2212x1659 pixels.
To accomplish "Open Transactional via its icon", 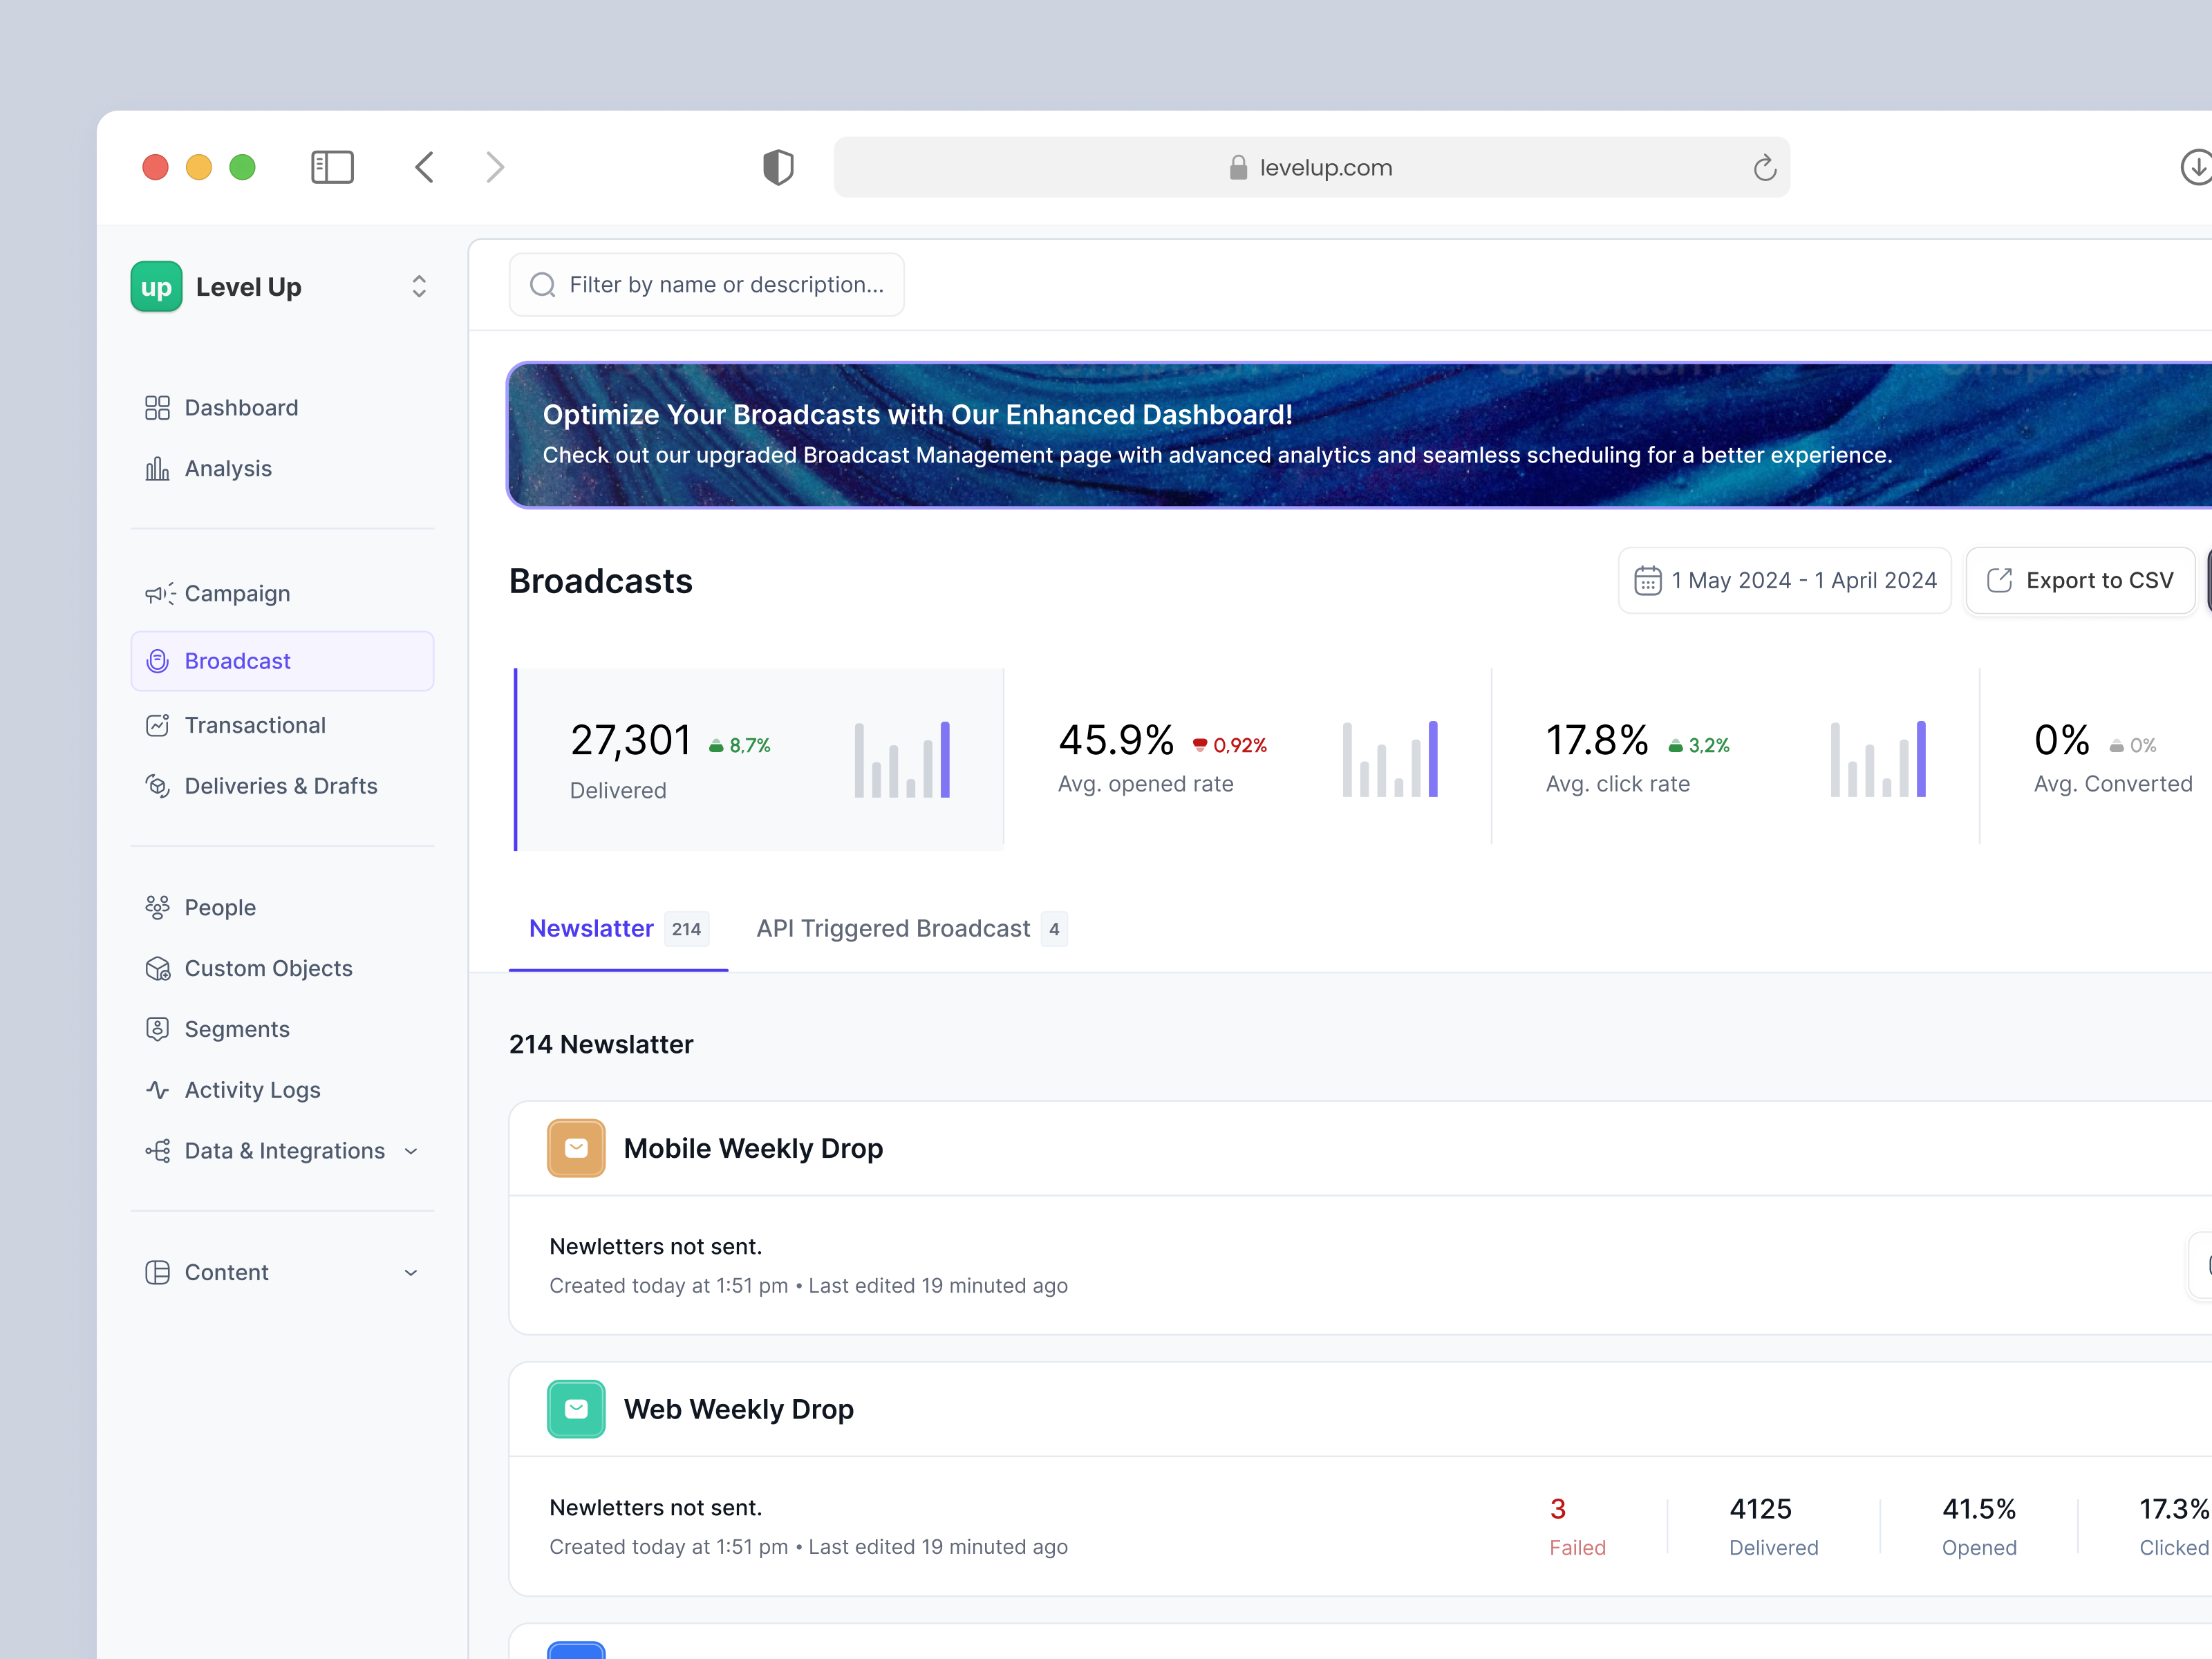I will coord(158,724).
